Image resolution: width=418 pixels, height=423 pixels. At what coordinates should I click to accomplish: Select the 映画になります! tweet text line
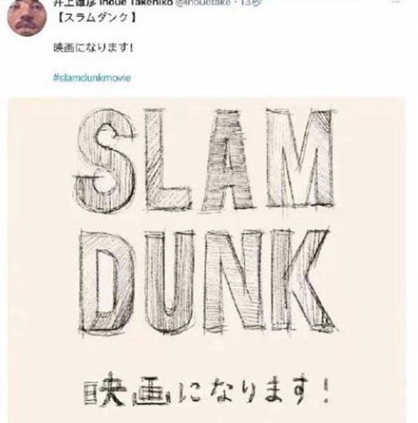click(93, 48)
